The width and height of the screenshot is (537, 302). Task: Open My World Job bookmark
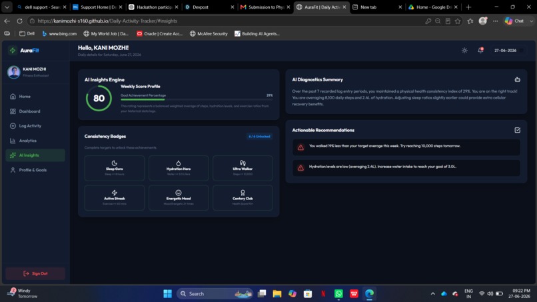coord(106,33)
